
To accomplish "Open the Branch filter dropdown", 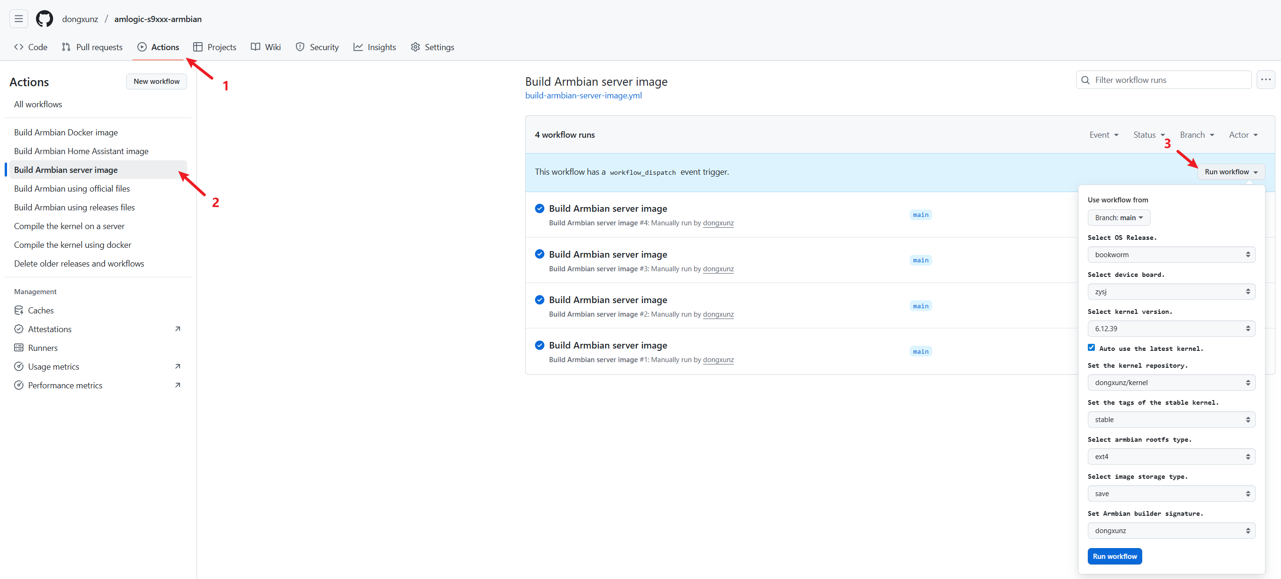I will [x=1197, y=135].
